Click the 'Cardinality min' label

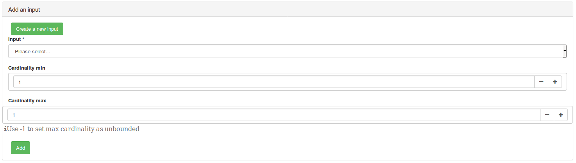click(27, 68)
